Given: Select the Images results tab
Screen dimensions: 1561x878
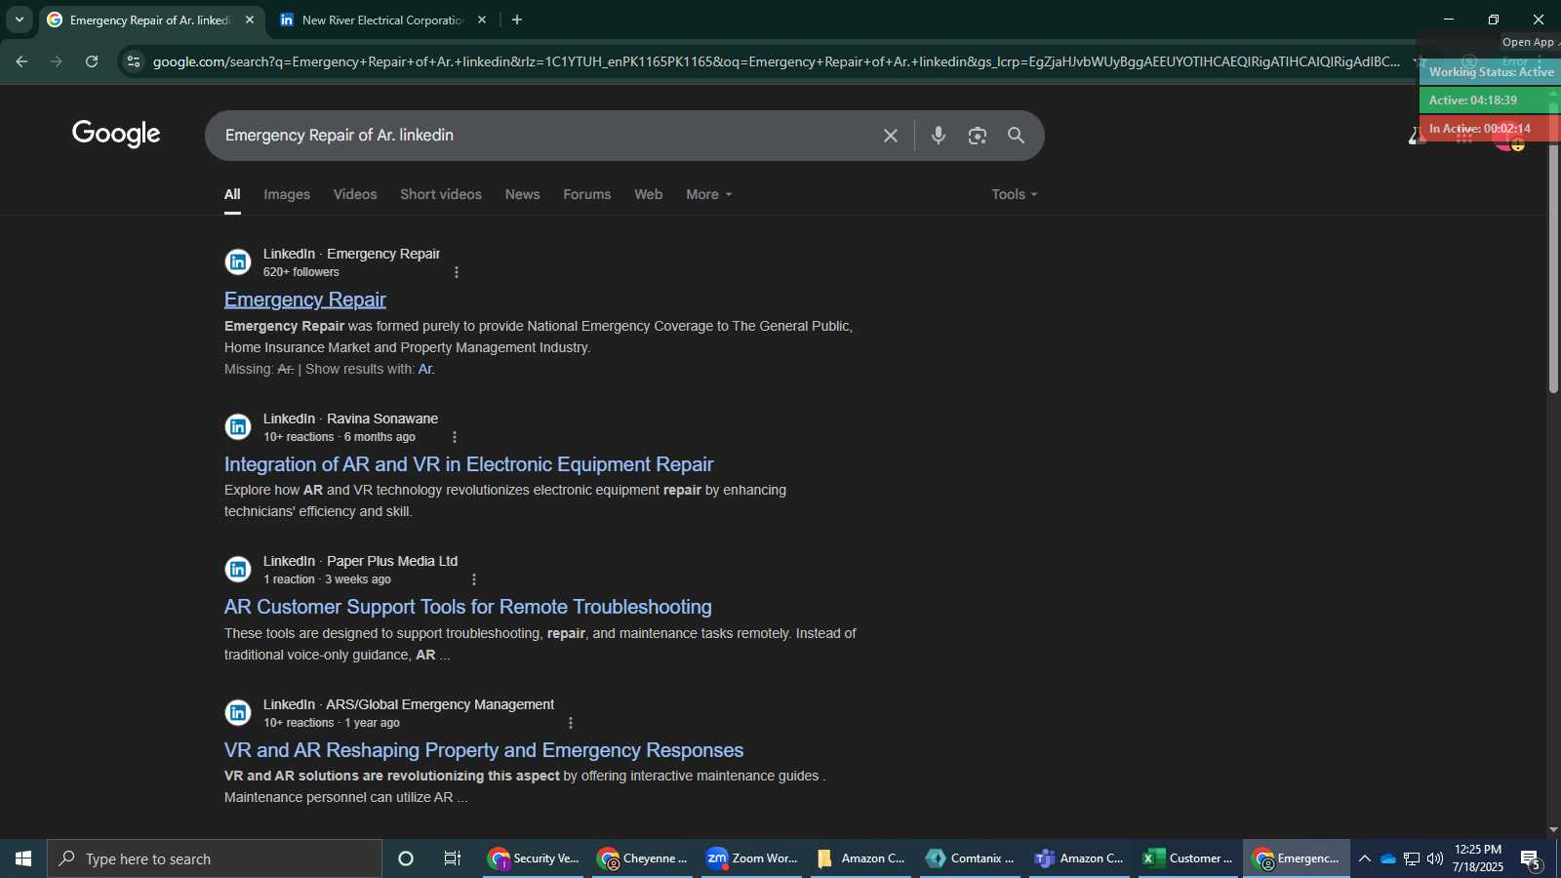Looking at the screenshot, I should 287,194.
